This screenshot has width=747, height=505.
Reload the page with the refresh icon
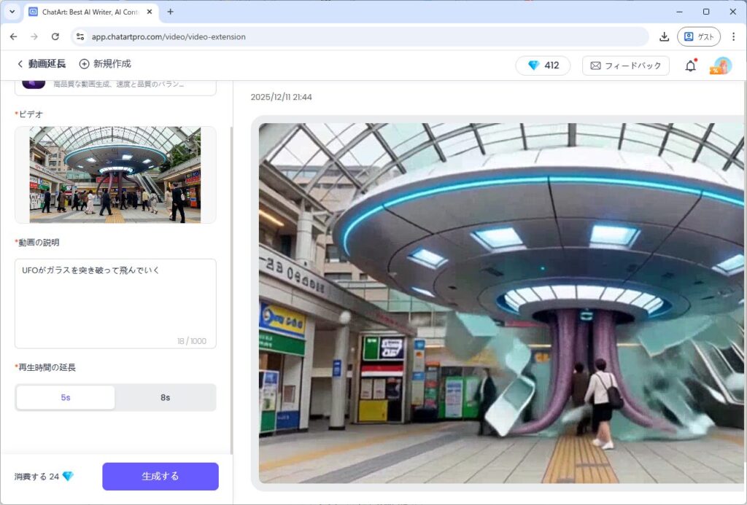(x=55, y=36)
